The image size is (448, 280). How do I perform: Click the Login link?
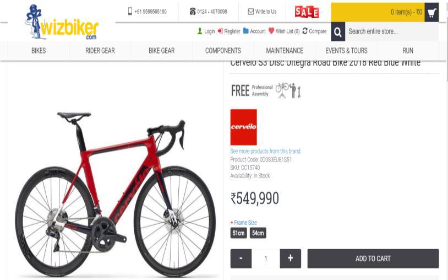point(206,31)
